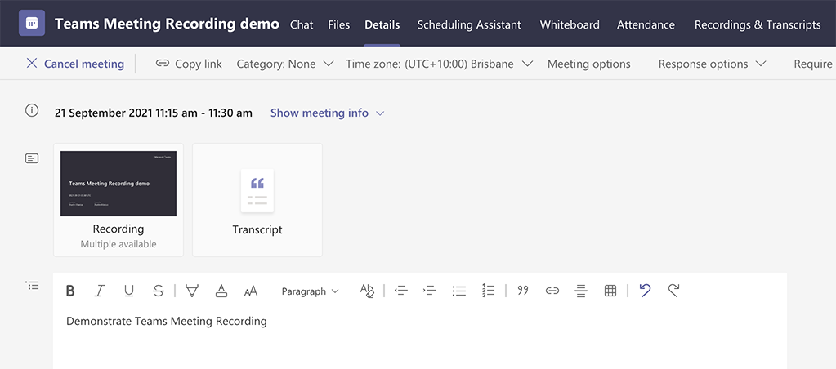
Task: Click the description list icon beside editor
Action: pyautogui.click(x=32, y=286)
